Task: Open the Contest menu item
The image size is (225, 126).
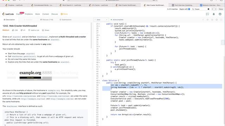Action: coord(46,14)
